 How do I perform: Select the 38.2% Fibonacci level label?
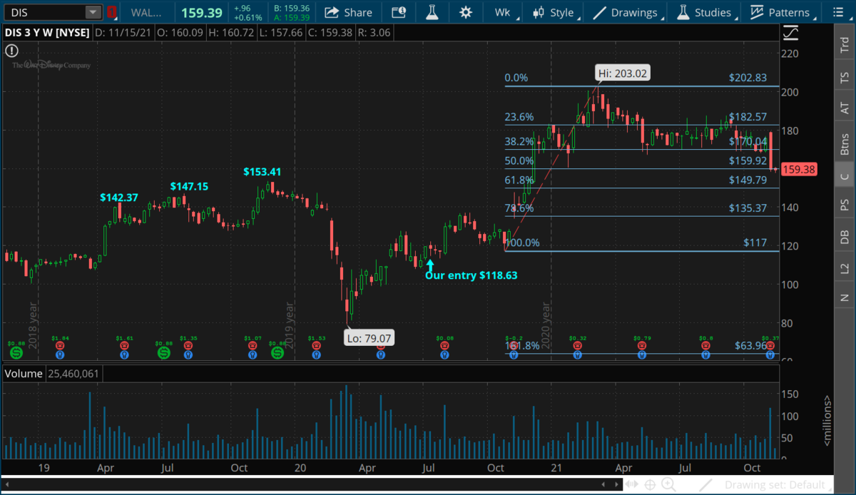tap(519, 141)
